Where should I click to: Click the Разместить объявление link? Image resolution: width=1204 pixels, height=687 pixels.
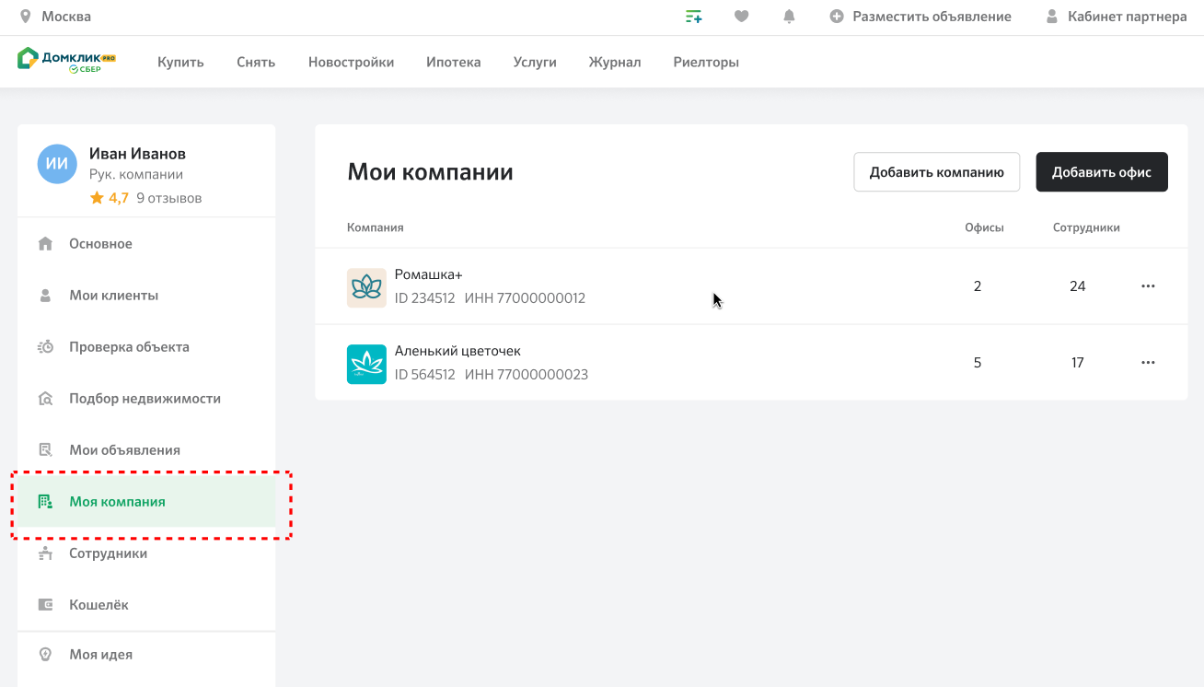[x=932, y=17]
